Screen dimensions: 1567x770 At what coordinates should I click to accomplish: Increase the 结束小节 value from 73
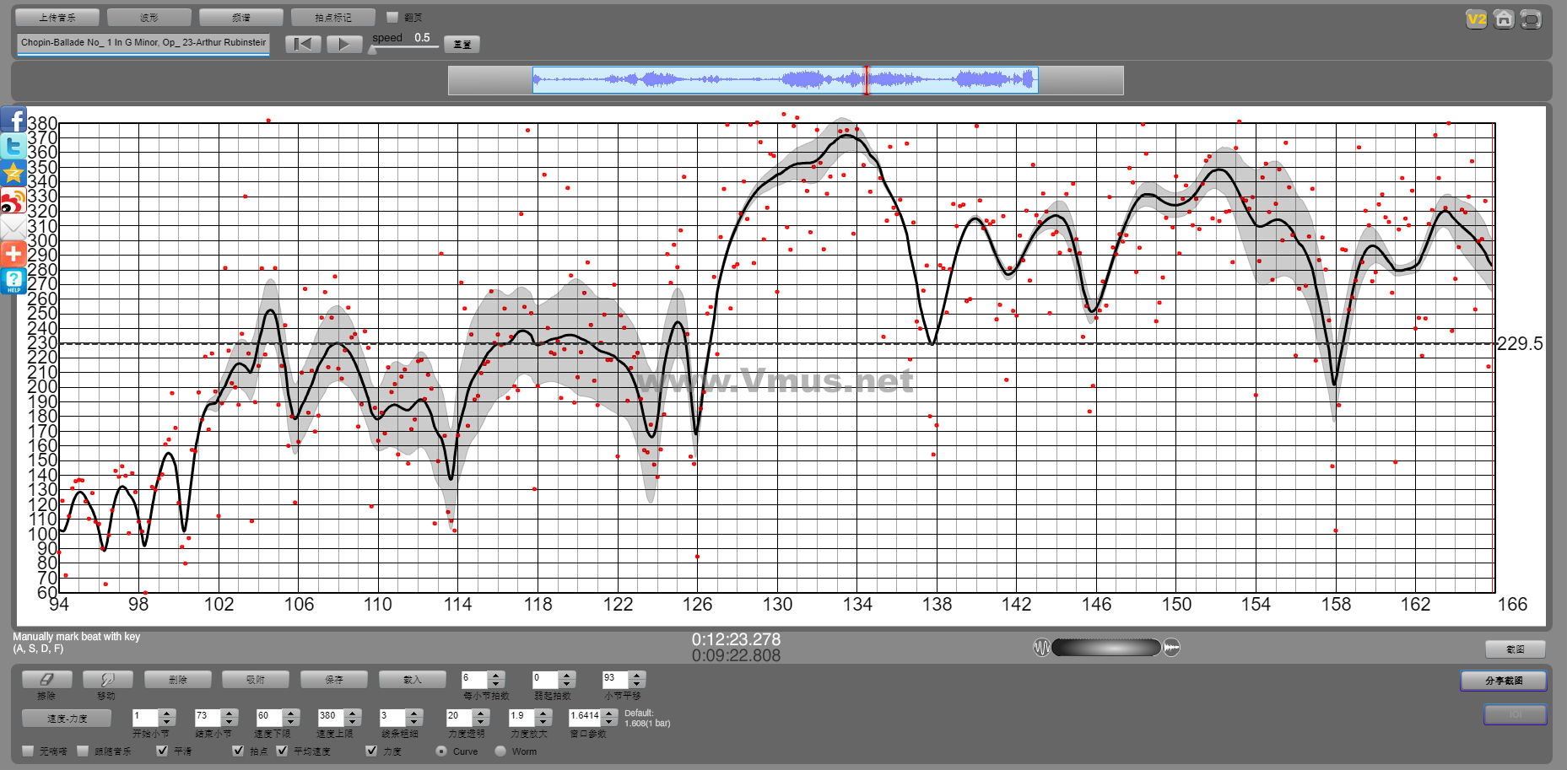(x=230, y=713)
